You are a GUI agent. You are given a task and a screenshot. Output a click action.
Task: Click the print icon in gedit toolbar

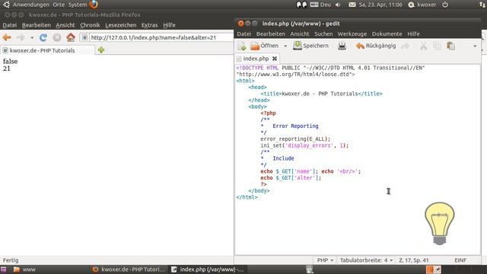click(x=342, y=46)
